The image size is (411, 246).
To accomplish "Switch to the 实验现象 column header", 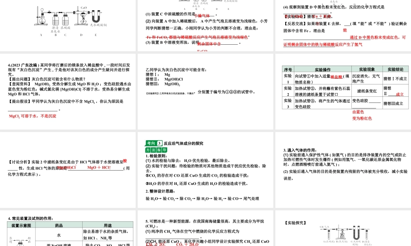I will pos(367,69).
